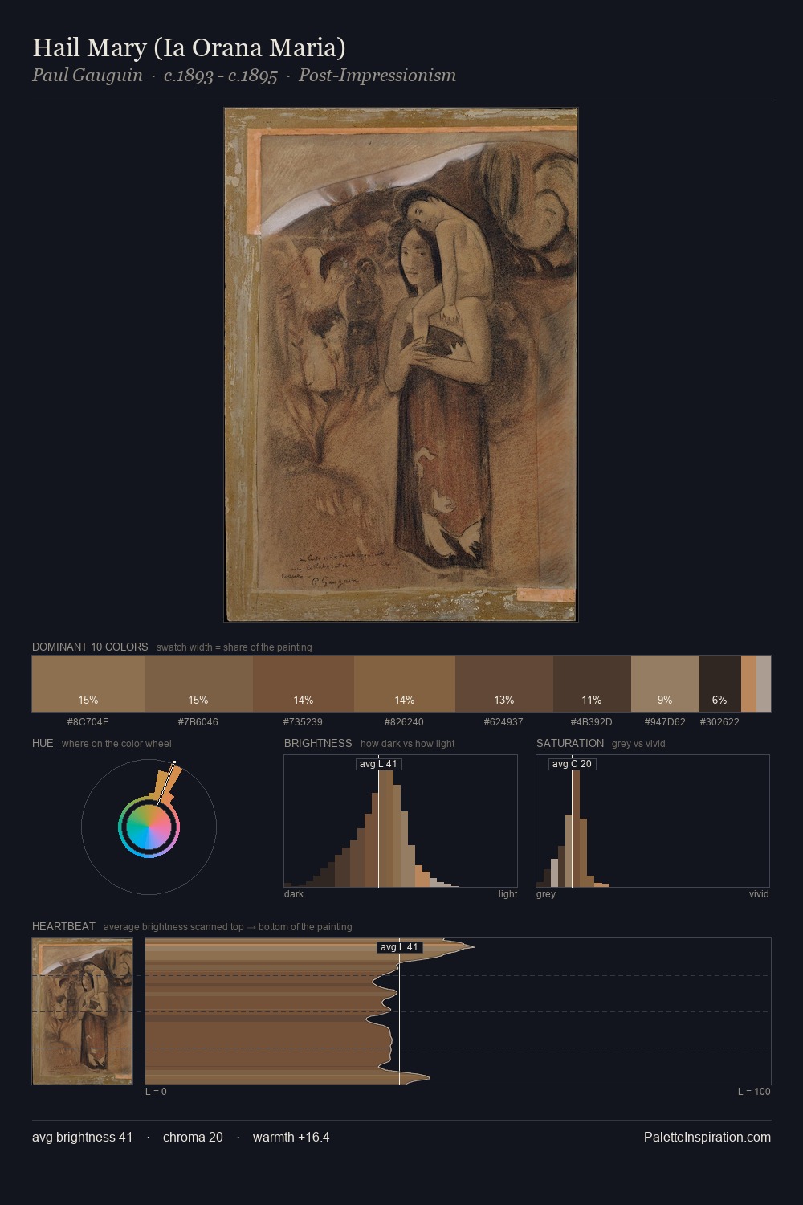
Task: Click the 'chroma 20' footer stat
Action: point(193,1137)
